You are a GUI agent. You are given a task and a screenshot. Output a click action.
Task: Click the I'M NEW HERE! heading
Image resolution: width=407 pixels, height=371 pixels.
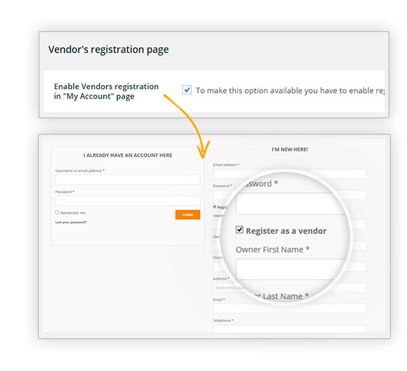click(x=290, y=149)
